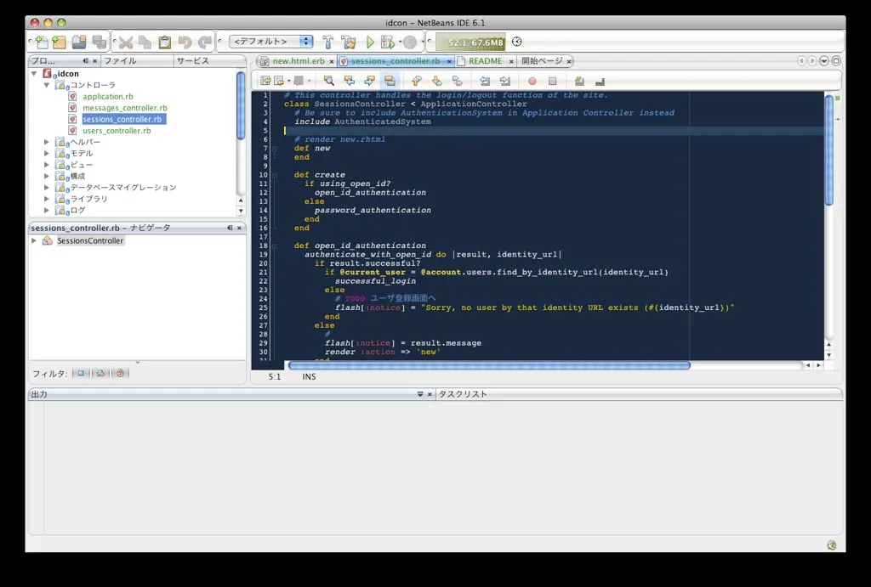Click Next Bookmark down-arrow icon
The width and height of the screenshot is (871, 587).
437,81
